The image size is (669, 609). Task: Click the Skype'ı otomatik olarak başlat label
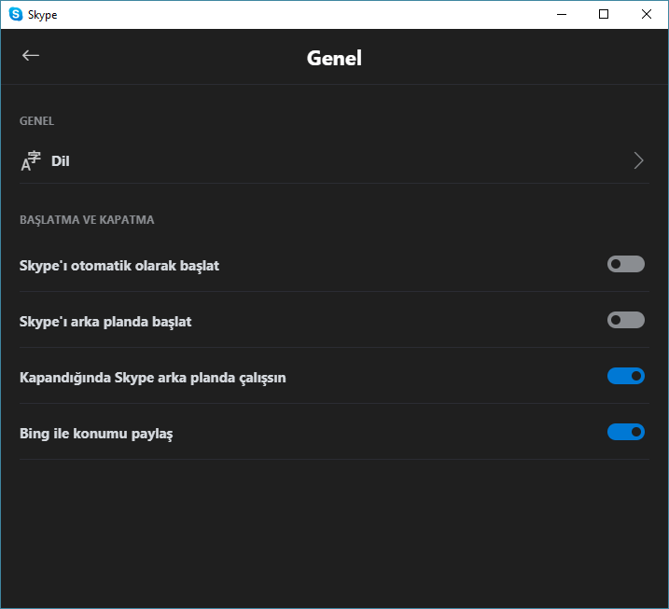[119, 266]
